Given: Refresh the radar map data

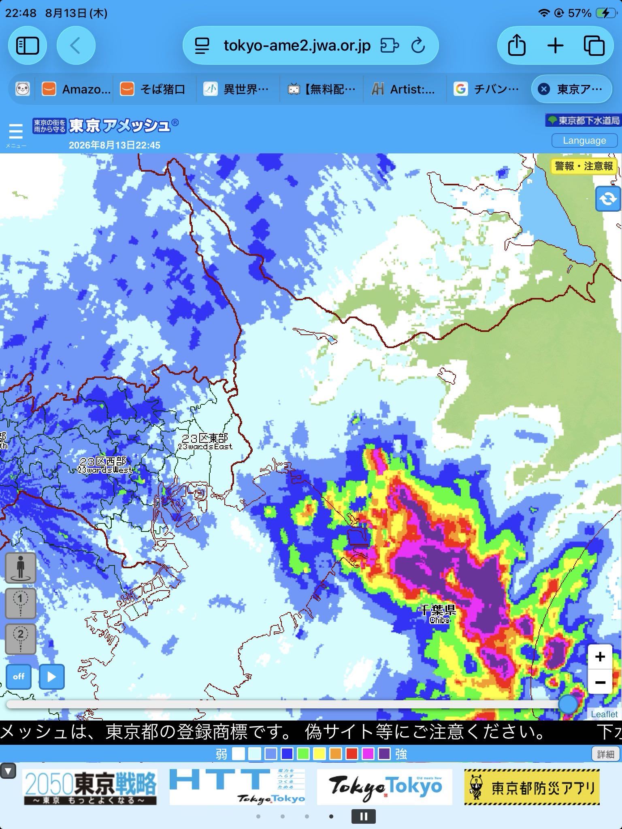Looking at the screenshot, I should point(607,199).
